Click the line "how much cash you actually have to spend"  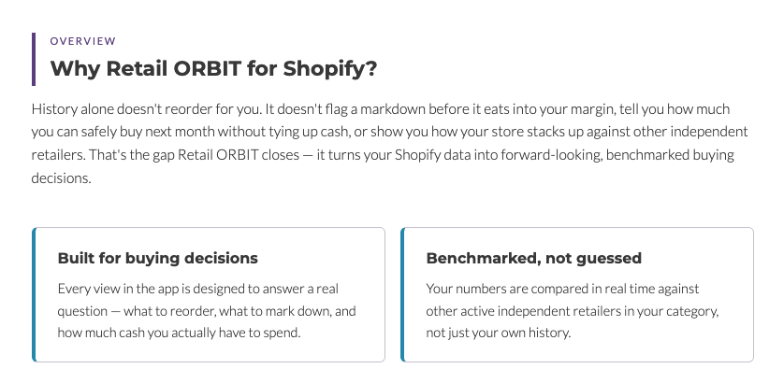click(x=179, y=333)
